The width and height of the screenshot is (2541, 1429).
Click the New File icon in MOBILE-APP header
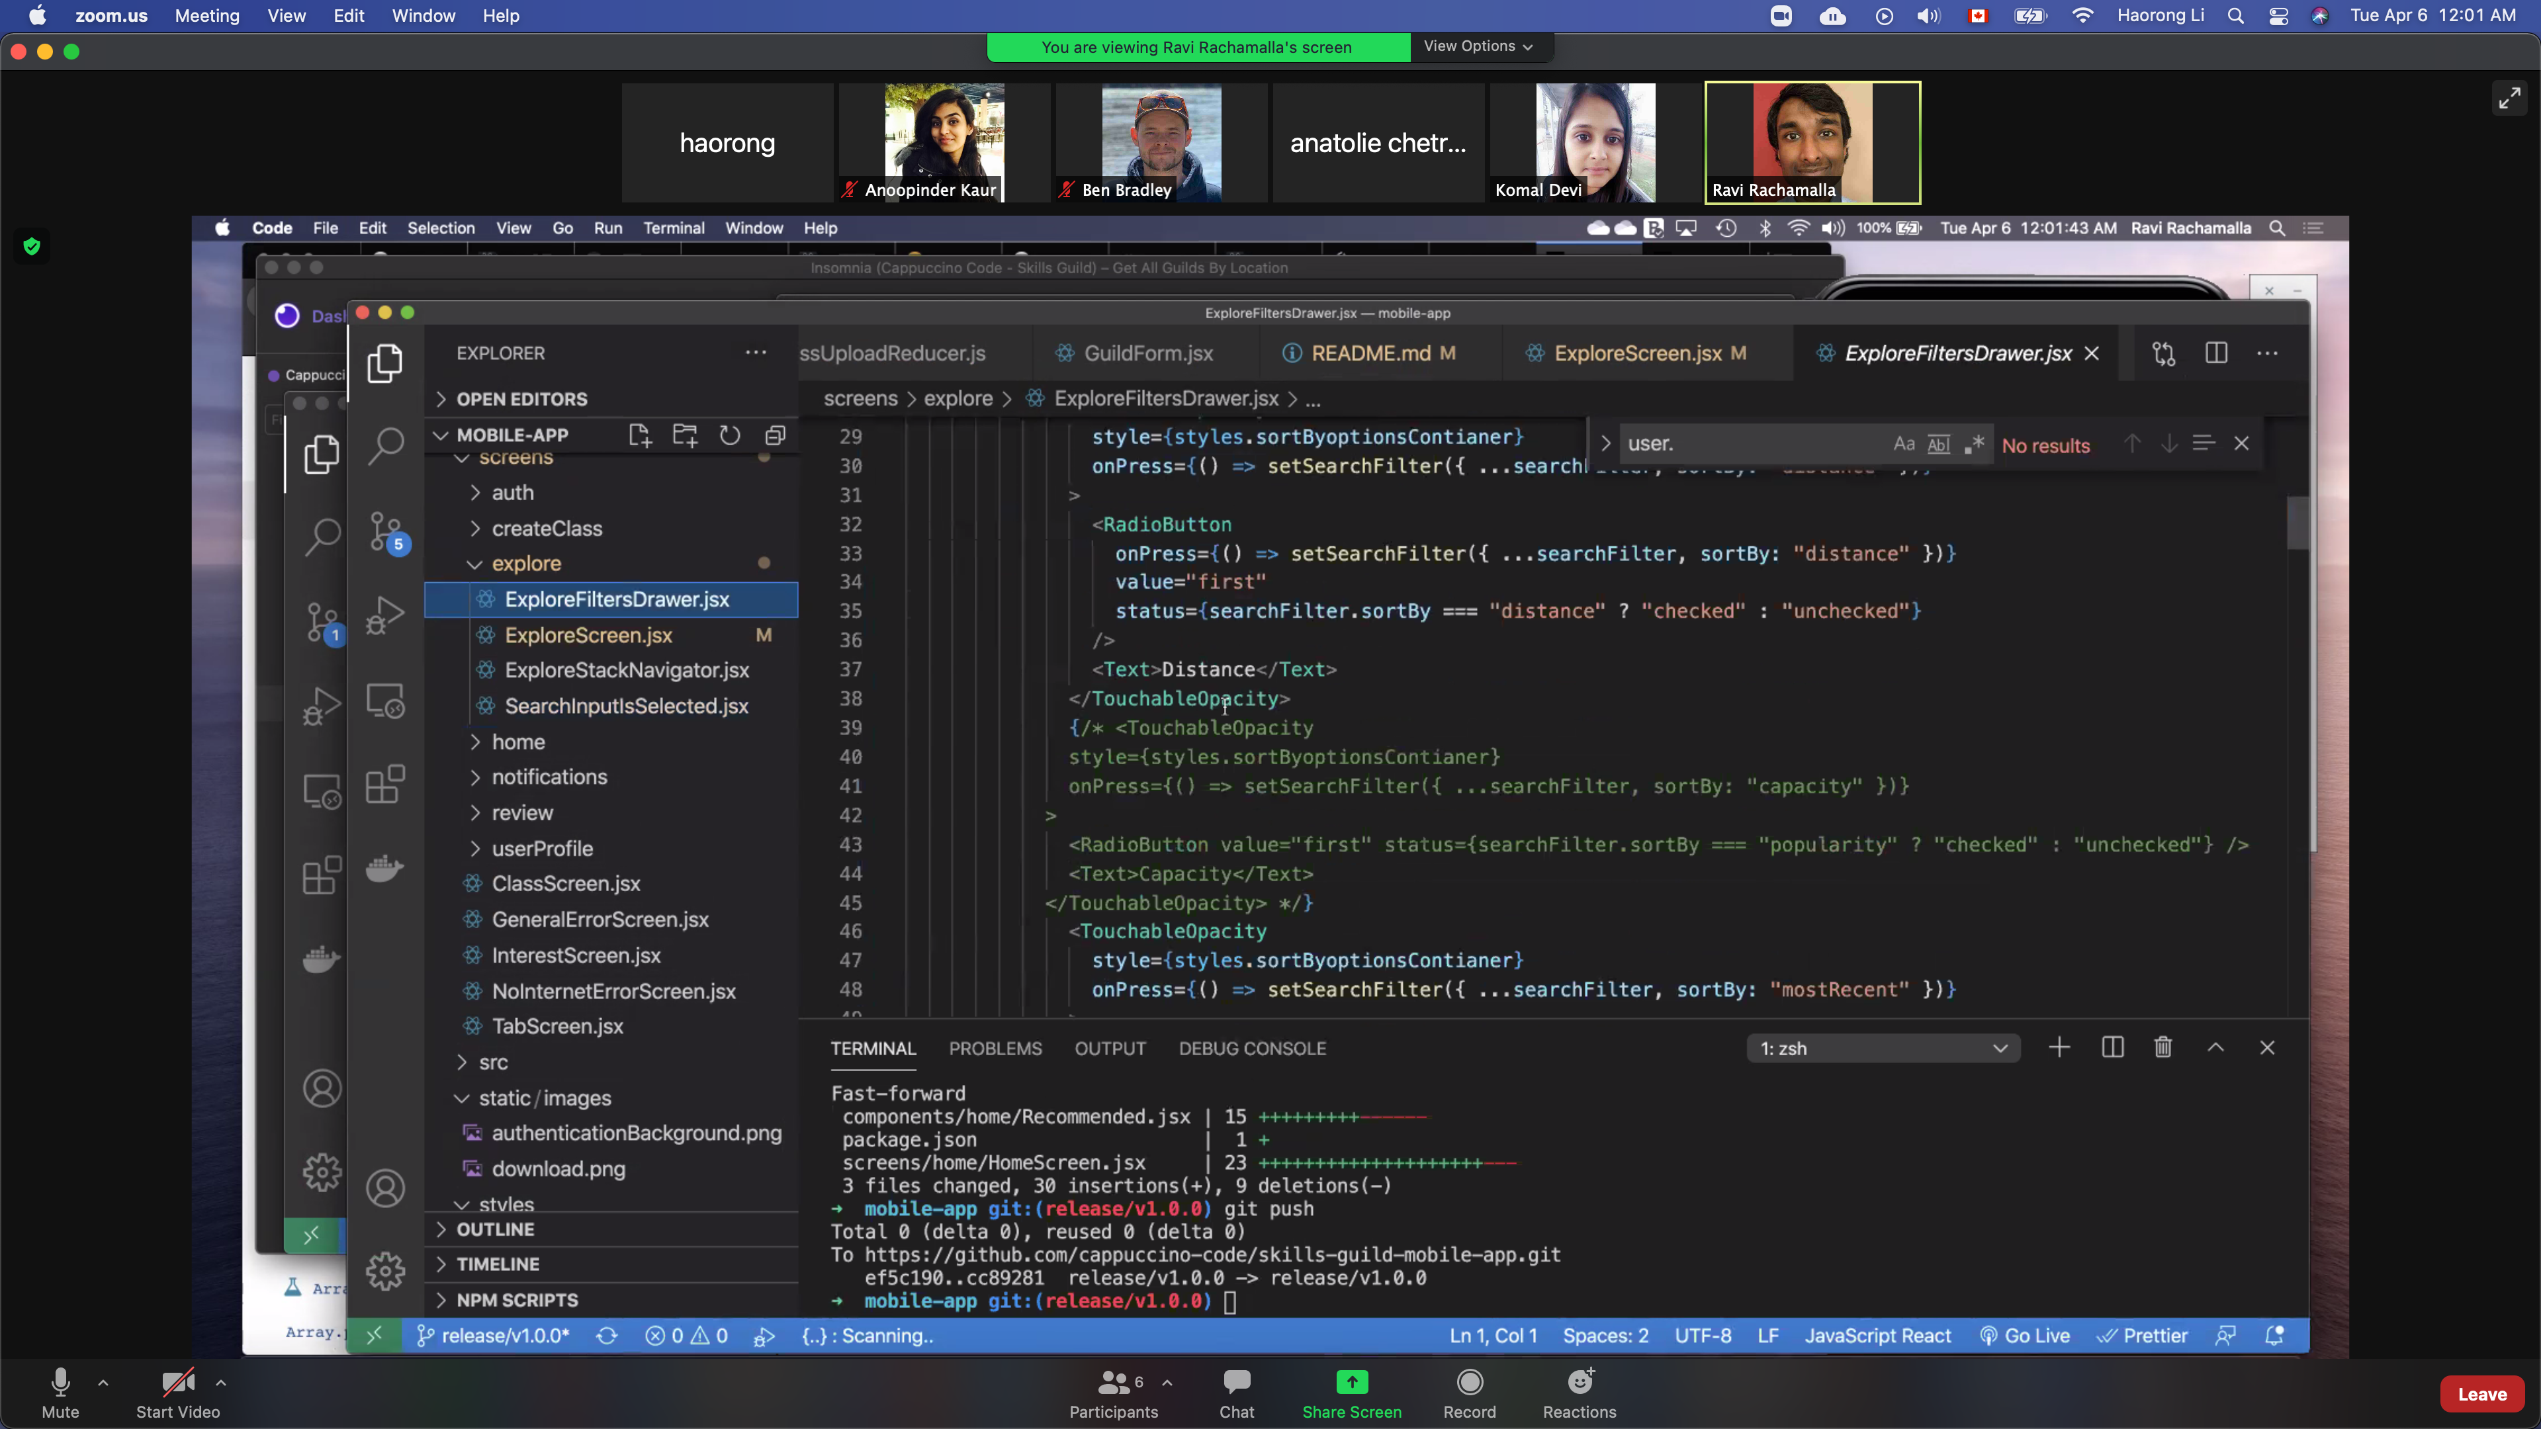coord(639,435)
